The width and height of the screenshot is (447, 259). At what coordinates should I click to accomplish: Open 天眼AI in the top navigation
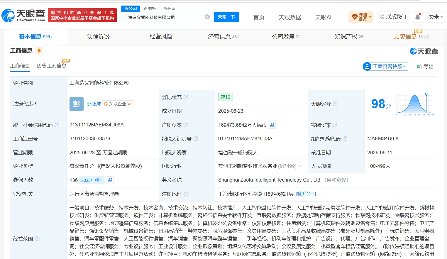[x=323, y=17]
